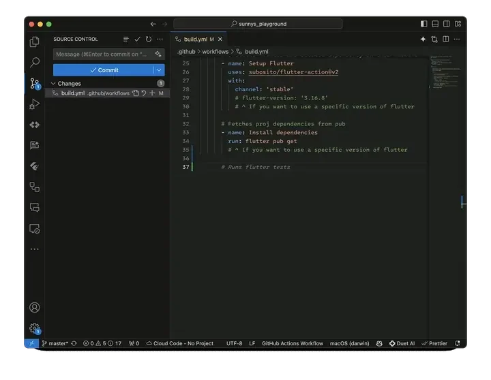Open Project Manager tree icon in activity bar
This screenshot has height=380, width=491.
tap(35, 187)
